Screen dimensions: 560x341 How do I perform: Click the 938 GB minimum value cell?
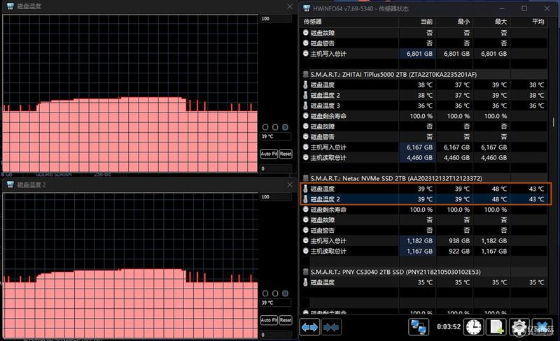pos(454,241)
